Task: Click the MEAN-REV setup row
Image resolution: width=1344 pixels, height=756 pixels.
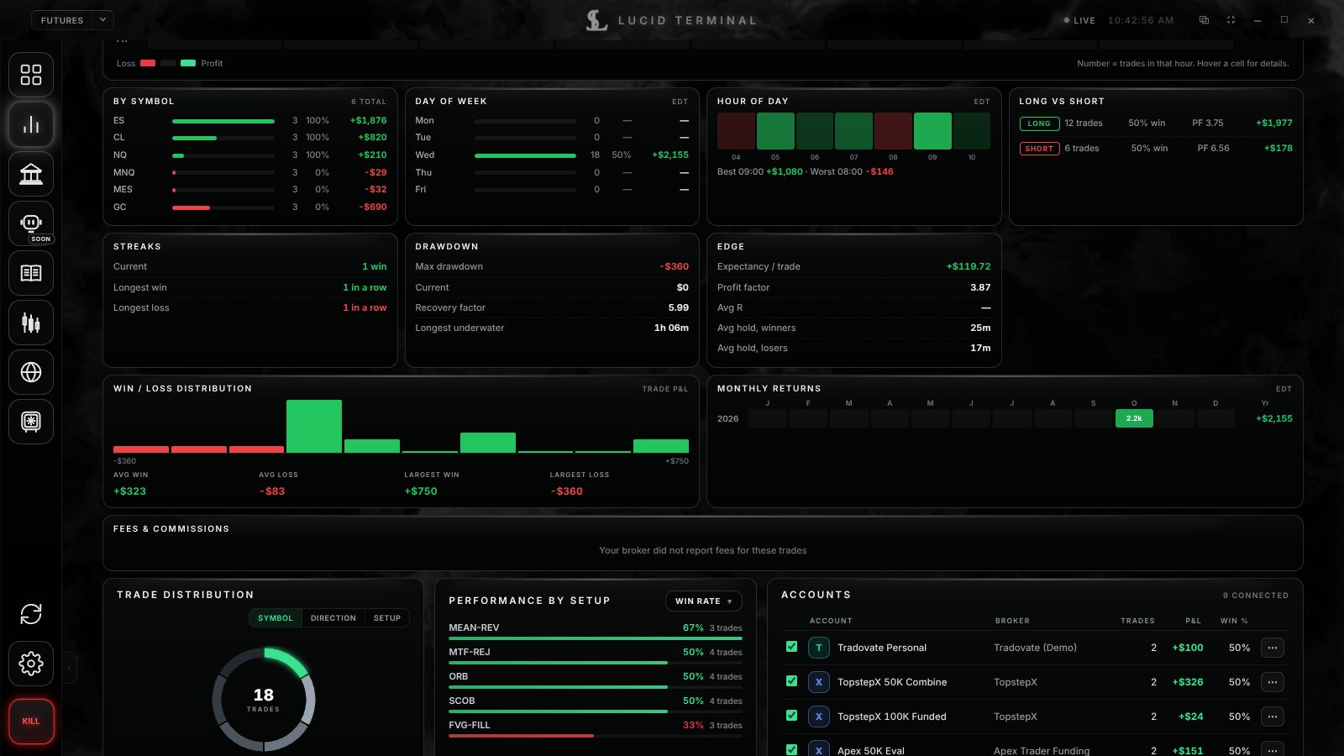Action: (596, 630)
